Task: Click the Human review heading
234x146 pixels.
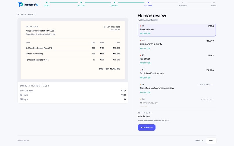Action: coord(152,16)
